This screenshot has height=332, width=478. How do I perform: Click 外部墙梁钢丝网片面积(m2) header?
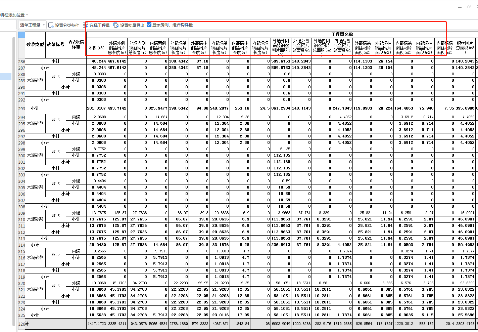click(x=363, y=48)
